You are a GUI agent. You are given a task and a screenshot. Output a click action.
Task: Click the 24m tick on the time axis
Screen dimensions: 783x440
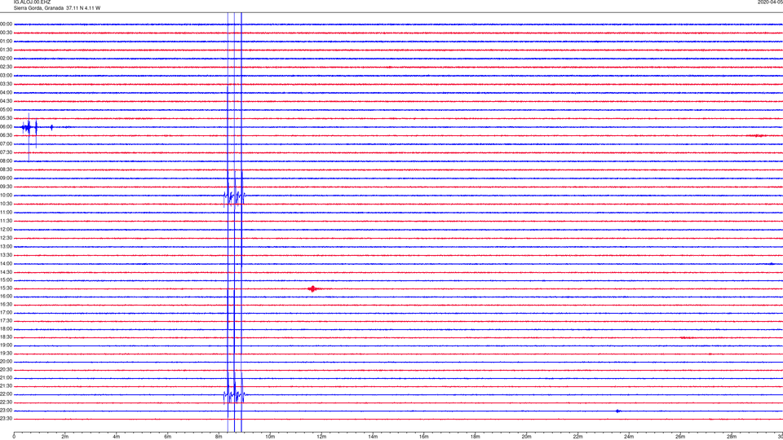(629, 437)
